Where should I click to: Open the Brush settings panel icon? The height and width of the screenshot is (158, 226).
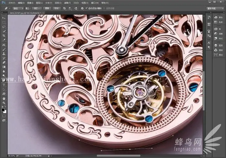coord(209,36)
